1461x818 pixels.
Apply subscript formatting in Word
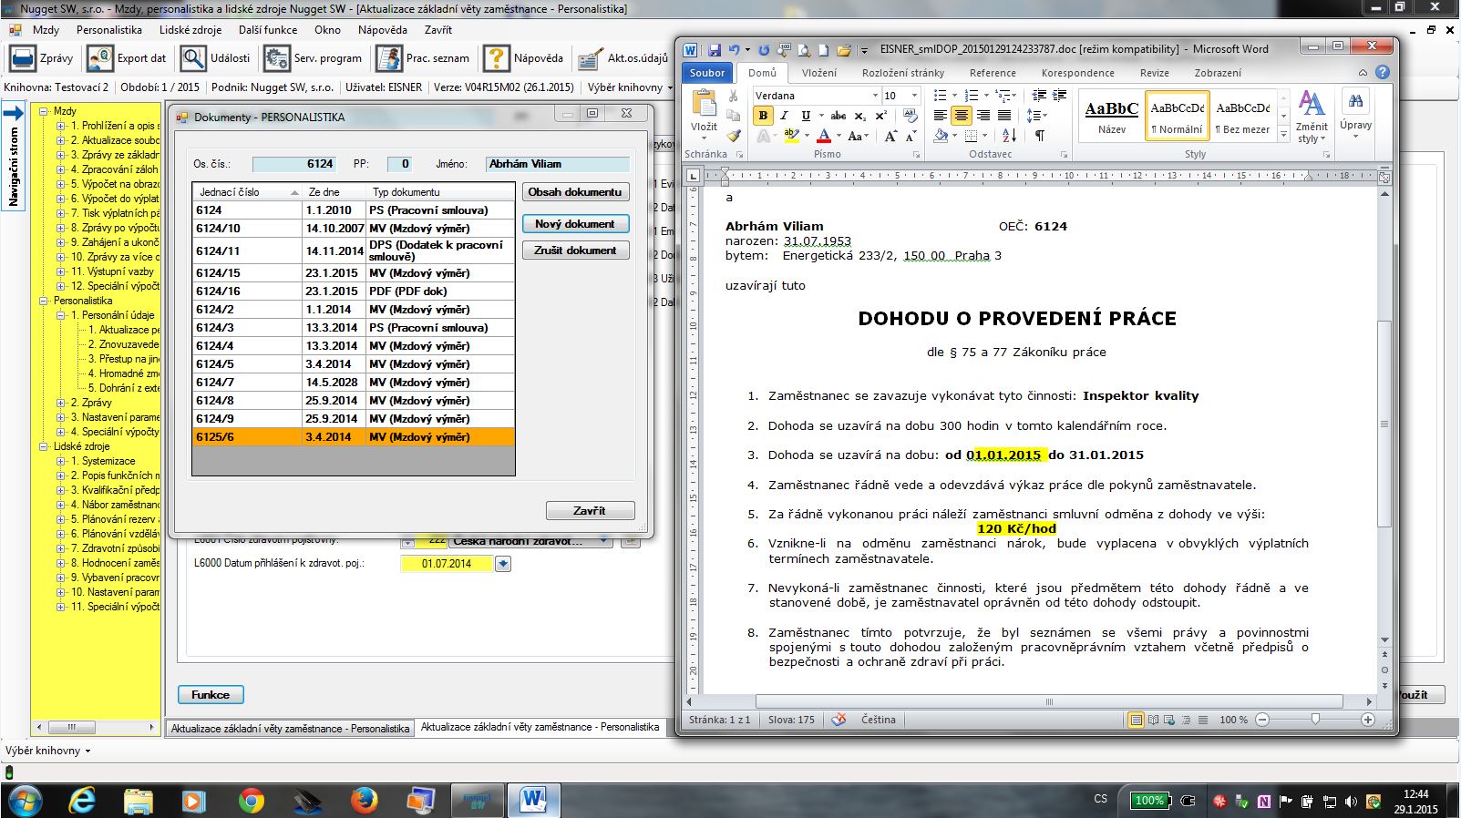click(860, 116)
